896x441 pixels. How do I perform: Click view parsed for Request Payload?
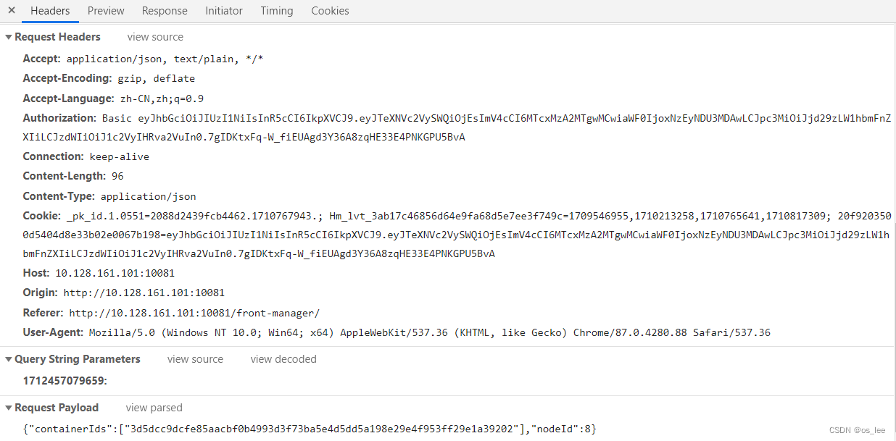154,407
